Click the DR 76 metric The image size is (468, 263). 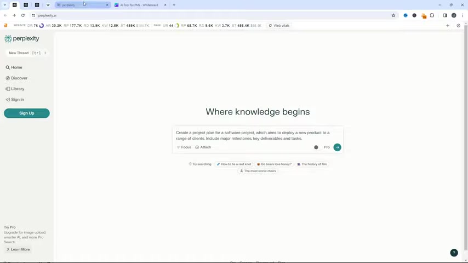pos(36,26)
